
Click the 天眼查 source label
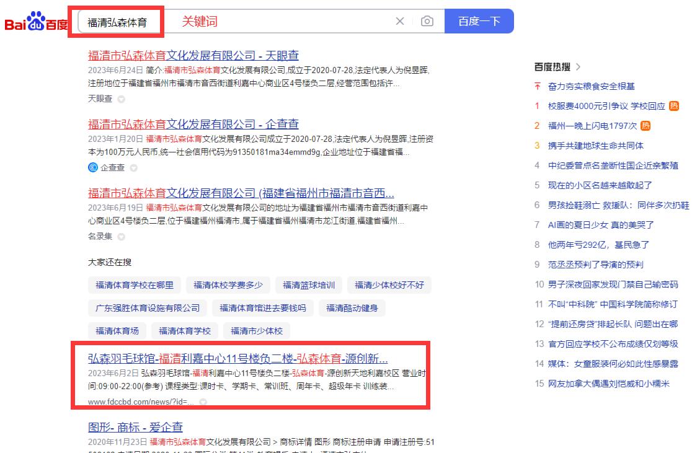pyautogui.click(x=100, y=99)
